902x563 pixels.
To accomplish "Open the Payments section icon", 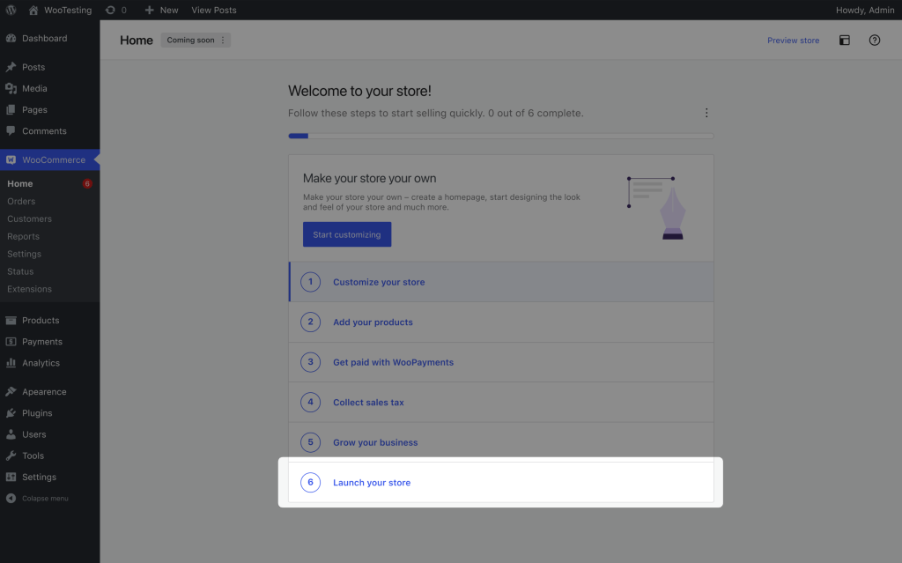I will tap(11, 341).
